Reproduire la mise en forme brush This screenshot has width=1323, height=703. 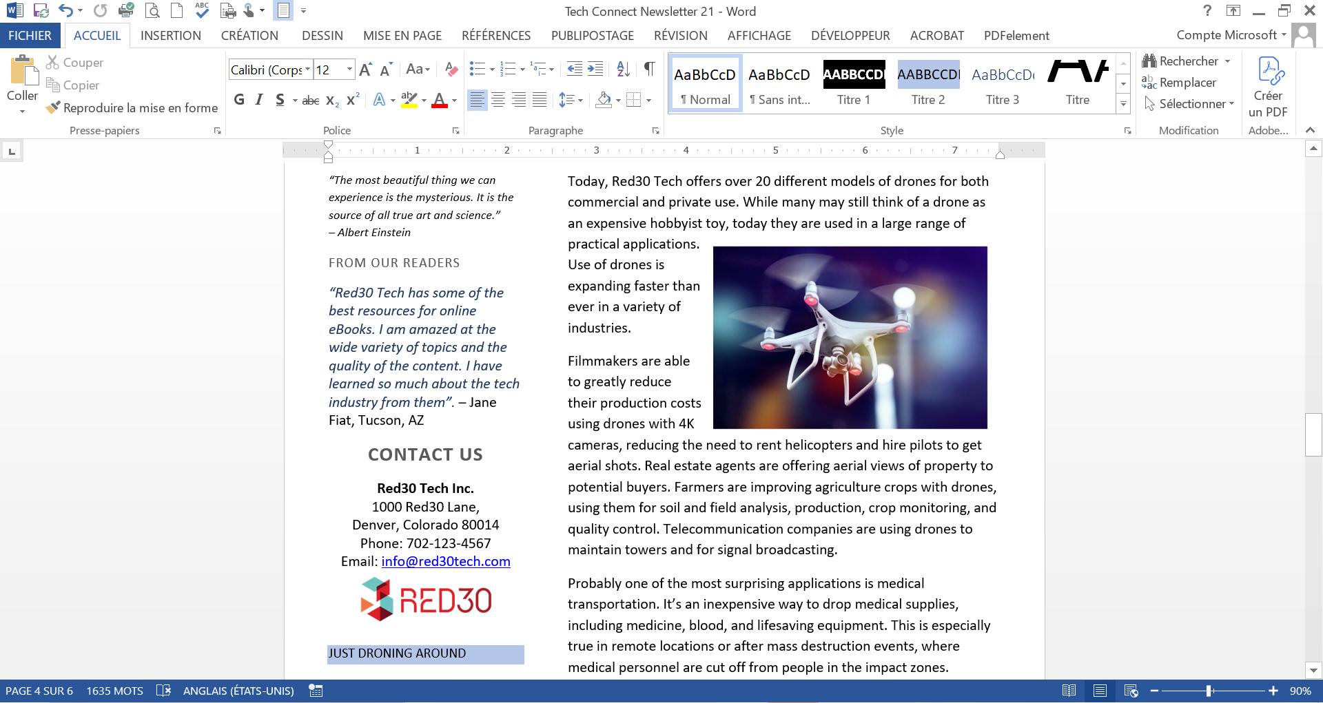132,108
